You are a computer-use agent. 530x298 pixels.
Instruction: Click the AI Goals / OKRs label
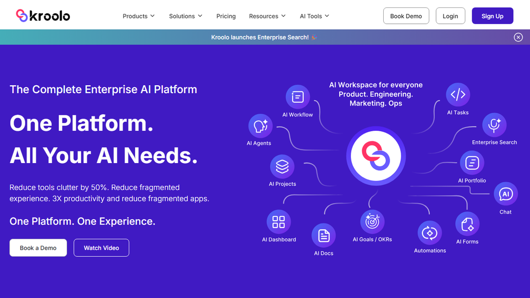pos(372,239)
